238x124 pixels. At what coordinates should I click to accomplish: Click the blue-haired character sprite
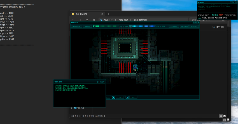tap(135, 69)
